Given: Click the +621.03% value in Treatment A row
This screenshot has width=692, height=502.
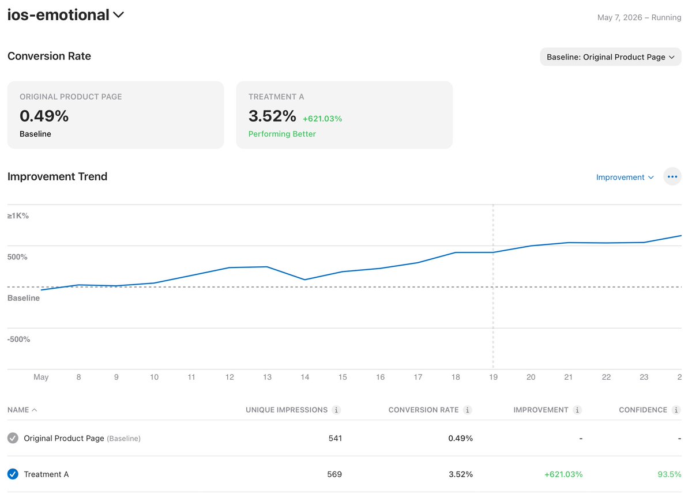Looking at the screenshot, I should pos(563,474).
